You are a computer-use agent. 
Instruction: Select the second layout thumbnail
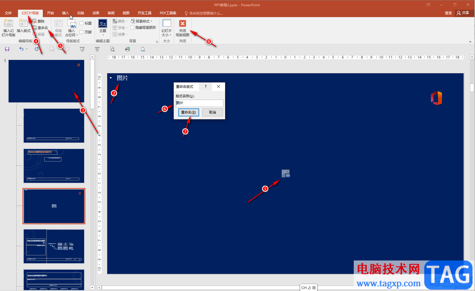(54, 166)
